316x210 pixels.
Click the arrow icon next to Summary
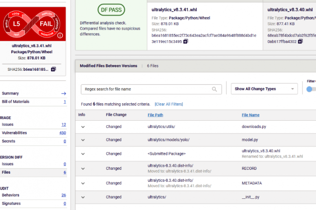(x=63, y=94)
